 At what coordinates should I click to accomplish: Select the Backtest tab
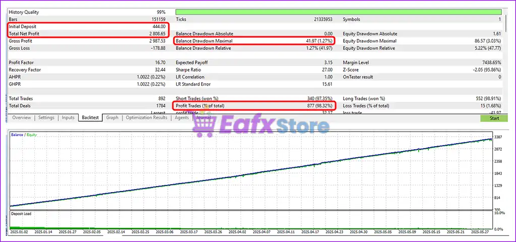(91, 117)
